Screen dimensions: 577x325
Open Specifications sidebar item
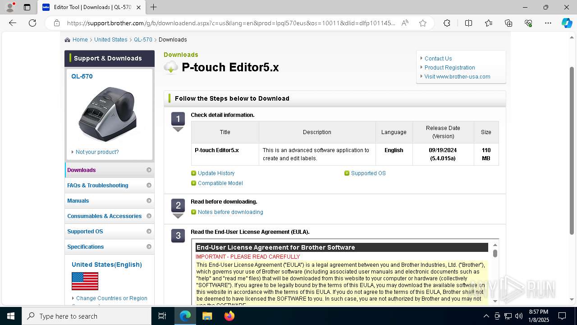pyautogui.click(x=110, y=247)
